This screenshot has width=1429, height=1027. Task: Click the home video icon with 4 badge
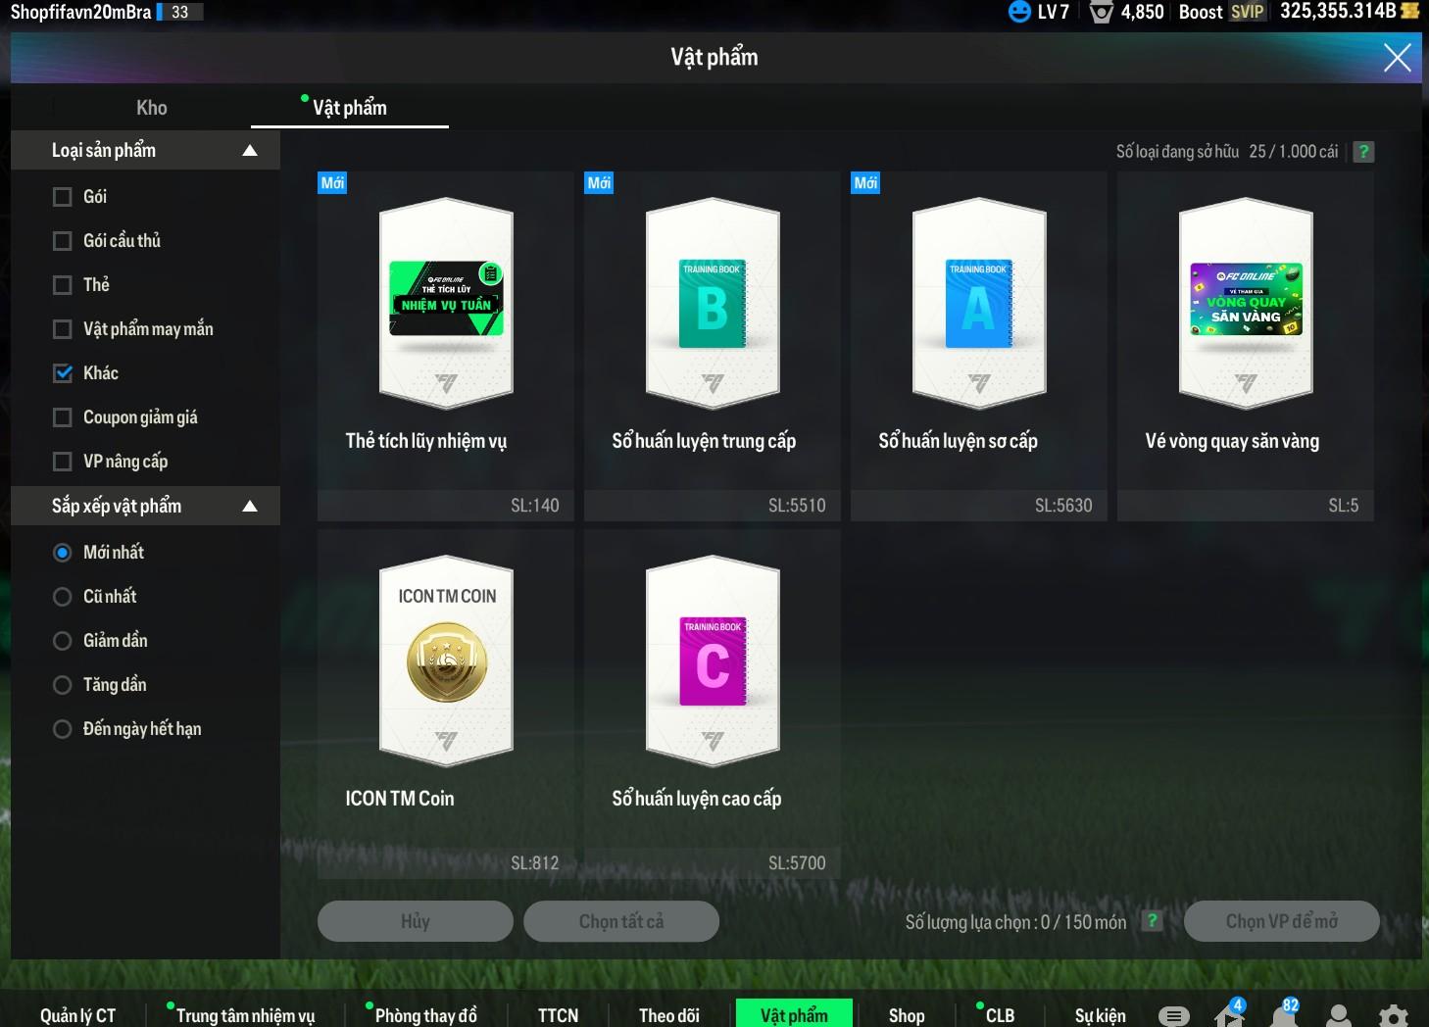coord(1229,1015)
